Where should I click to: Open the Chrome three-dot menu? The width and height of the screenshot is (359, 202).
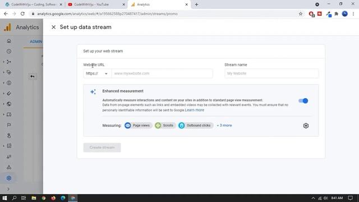pos(353,13)
